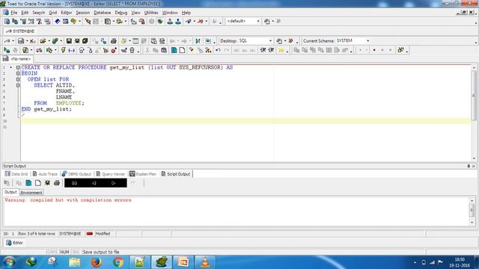The width and height of the screenshot is (479, 269).
Task: Click the Editor window button at the bottom
Action: 15,243
